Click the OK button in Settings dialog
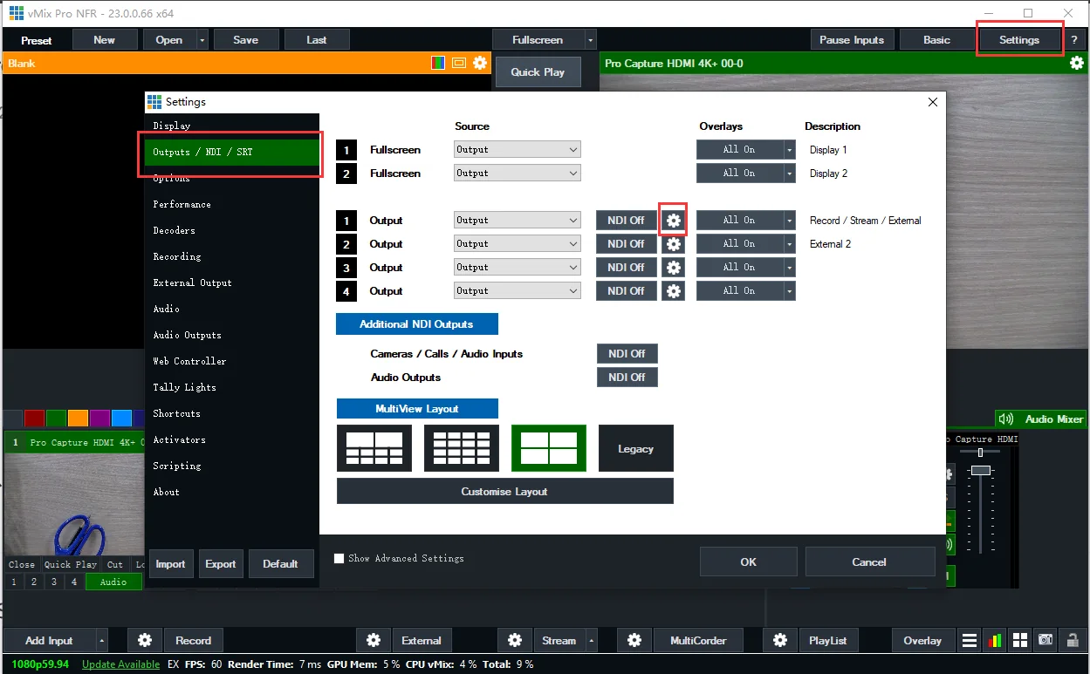 coord(749,562)
